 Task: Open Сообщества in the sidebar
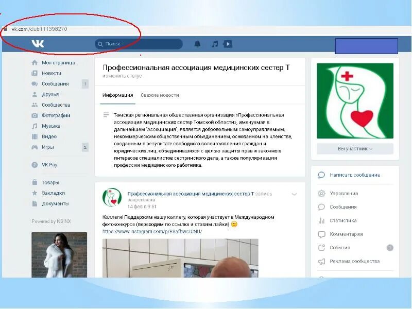pos(56,105)
